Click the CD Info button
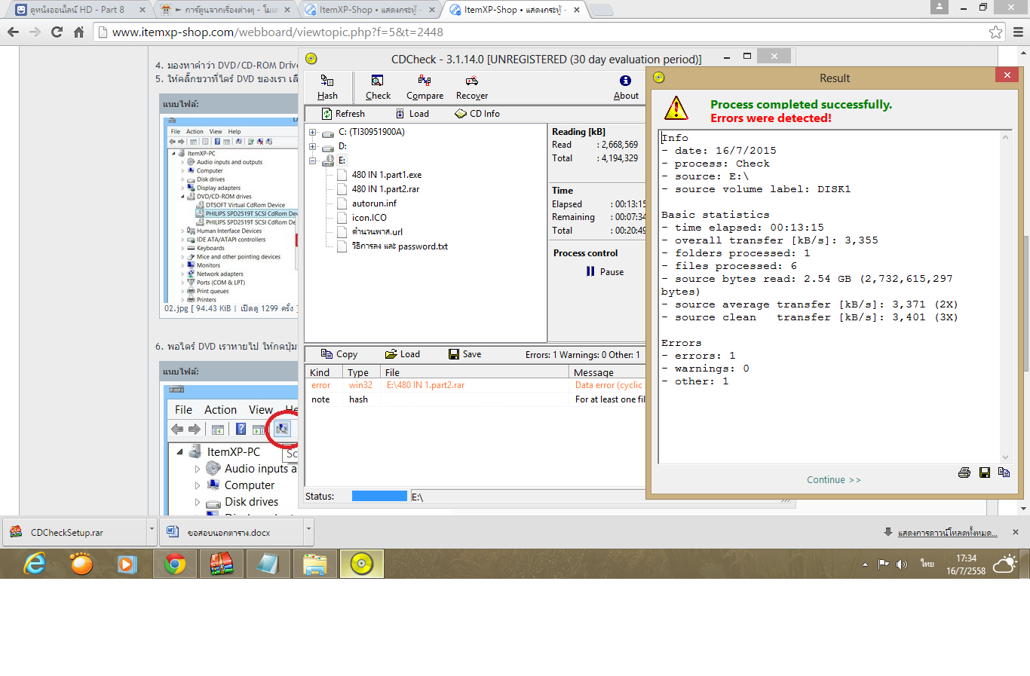The image size is (1030, 676). [x=477, y=114]
